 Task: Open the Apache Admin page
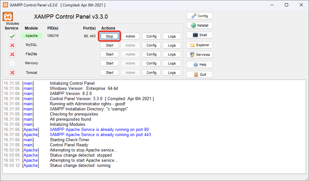(130, 36)
